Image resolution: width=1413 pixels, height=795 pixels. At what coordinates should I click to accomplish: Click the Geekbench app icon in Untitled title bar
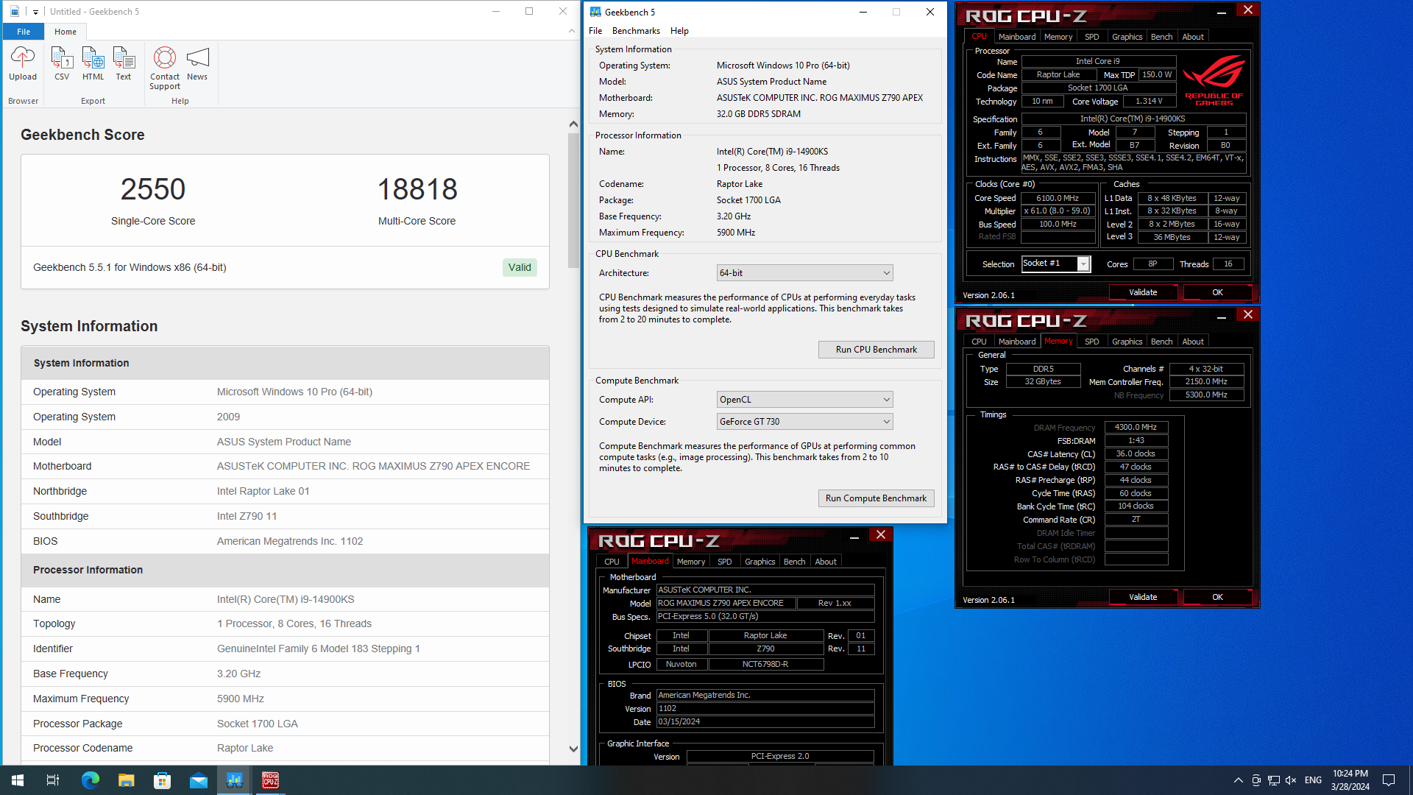click(x=15, y=12)
